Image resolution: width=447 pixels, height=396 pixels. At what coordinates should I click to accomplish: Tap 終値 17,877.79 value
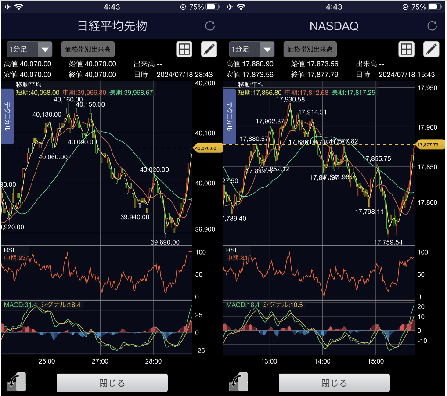(x=315, y=74)
